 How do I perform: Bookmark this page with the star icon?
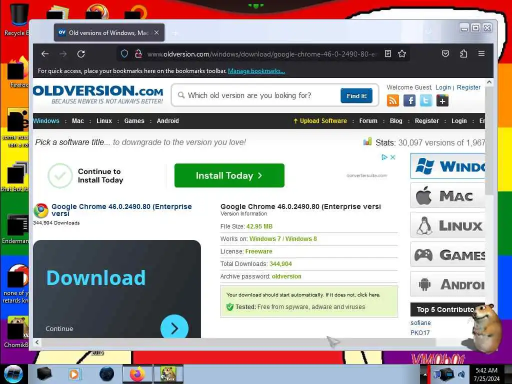(x=402, y=53)
